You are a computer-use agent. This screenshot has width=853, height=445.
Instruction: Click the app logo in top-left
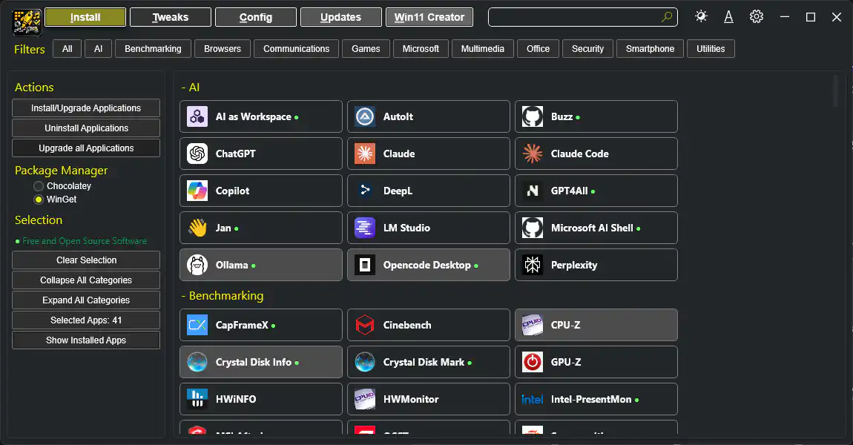click(27, 22)
